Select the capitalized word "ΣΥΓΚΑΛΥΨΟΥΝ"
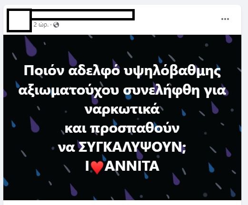The height and width of the screenshot is (205, 248). coord(130,147)
